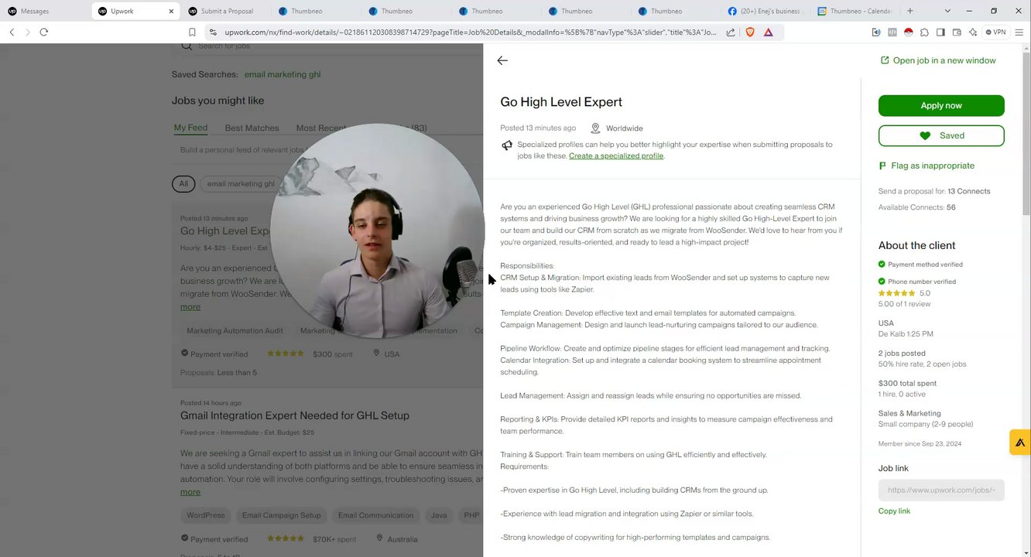Click the open-in-new-window icon beside the job link
1031x557 pixels.
point(885,60)
